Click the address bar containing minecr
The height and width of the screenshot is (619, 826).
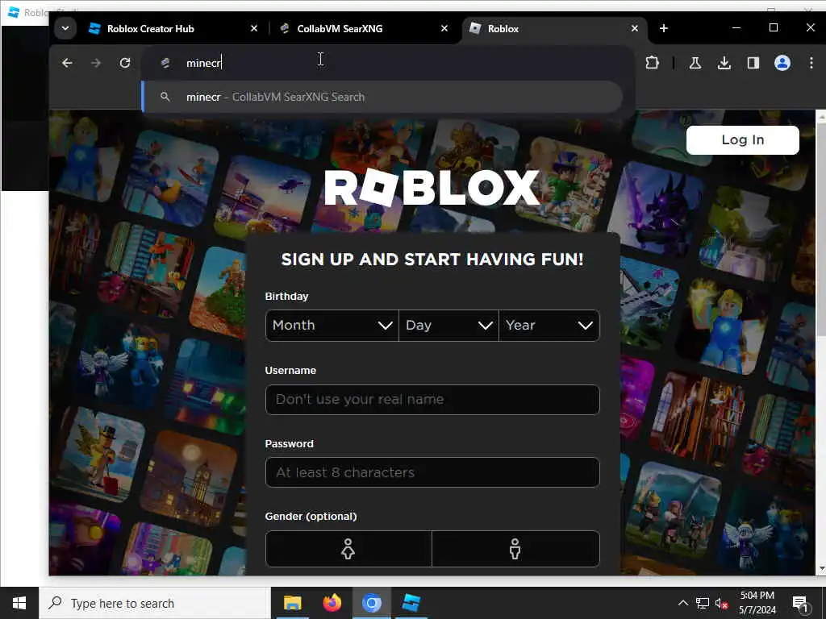pos(390,63)
